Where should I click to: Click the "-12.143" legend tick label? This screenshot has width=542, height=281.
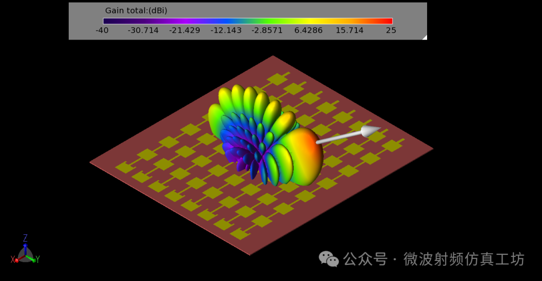226,31
